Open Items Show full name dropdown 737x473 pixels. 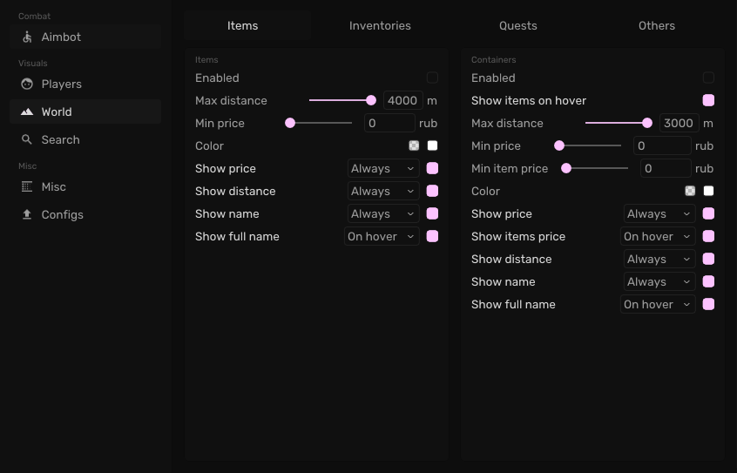pos(381,237)
